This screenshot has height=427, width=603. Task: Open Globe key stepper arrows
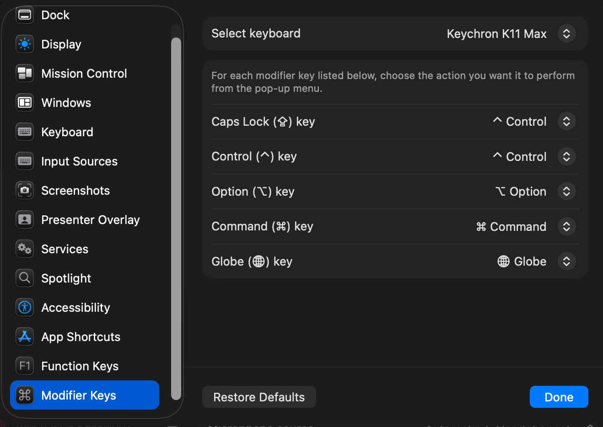(566, 262)
